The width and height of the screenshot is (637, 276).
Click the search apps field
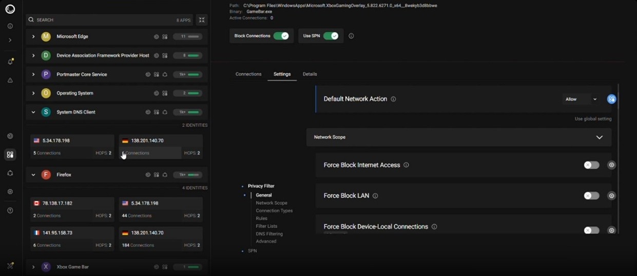coord(109,20)
